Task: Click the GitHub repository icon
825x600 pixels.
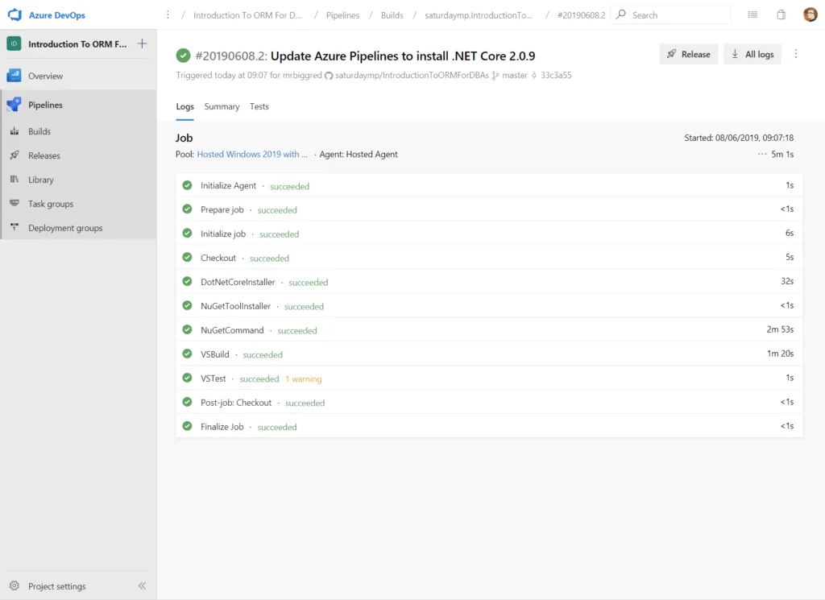Action: (x=329, y=75)
